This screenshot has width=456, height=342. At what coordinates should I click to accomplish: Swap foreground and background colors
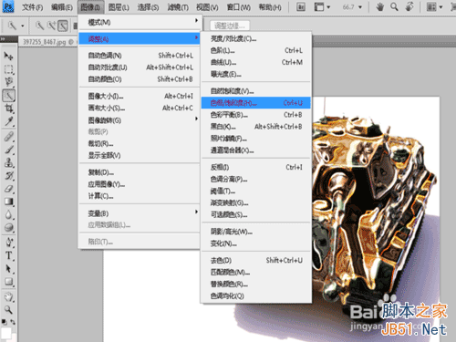click(x=13, y=322)
